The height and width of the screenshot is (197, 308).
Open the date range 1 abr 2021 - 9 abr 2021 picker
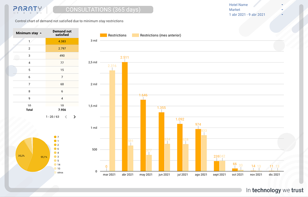[x=256, y=14]
